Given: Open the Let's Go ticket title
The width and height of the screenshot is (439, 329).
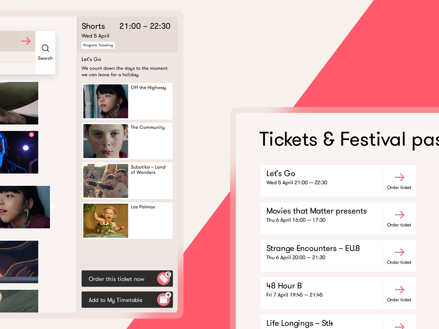Looking at the screenshot, I should 281,174.
